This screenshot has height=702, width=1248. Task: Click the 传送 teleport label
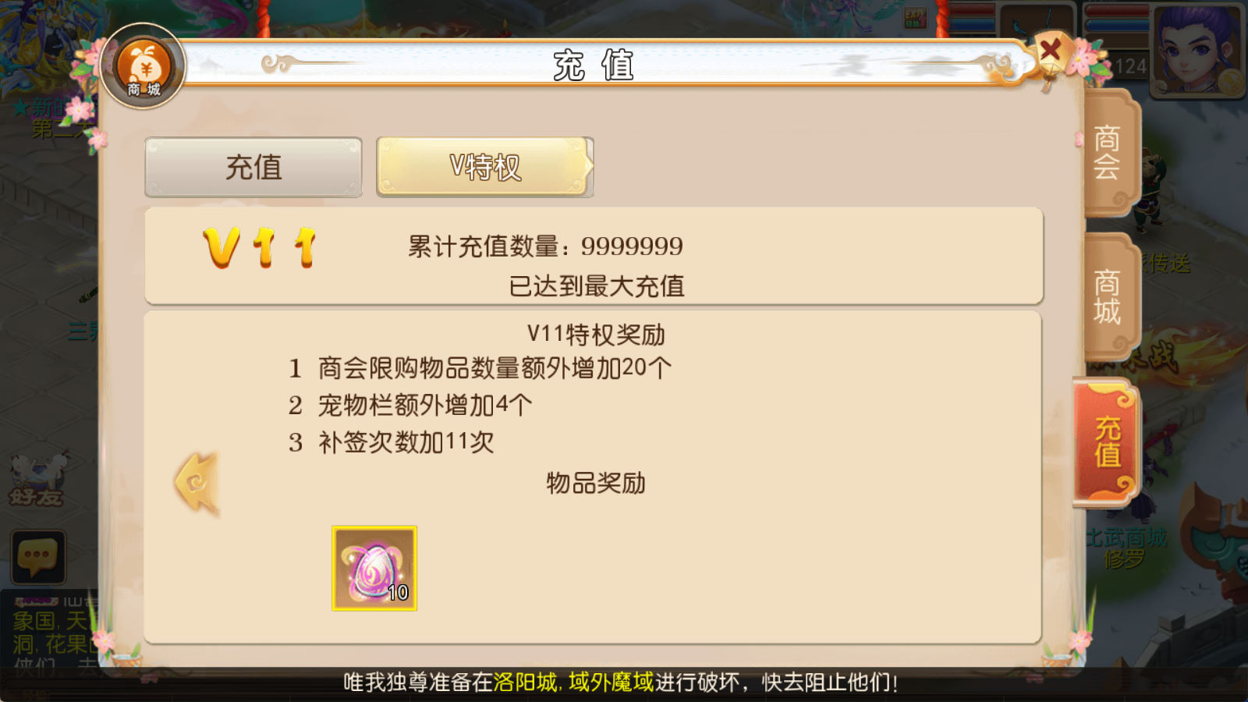(x=1167, y=264)
